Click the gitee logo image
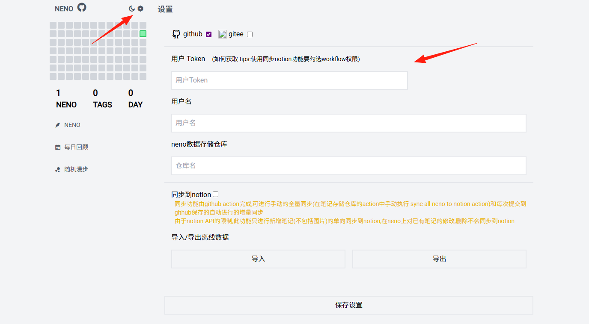The image size is (589, 324). (222, 34)
